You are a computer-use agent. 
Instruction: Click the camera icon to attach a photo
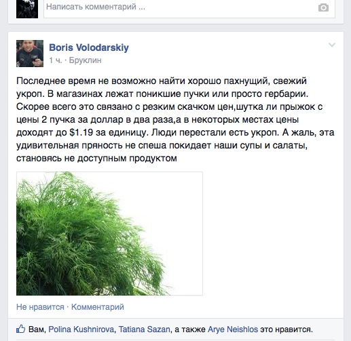click(323, 8)
